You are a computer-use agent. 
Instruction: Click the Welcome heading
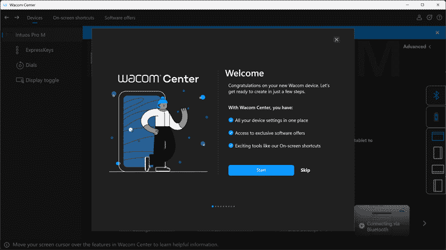245,73
